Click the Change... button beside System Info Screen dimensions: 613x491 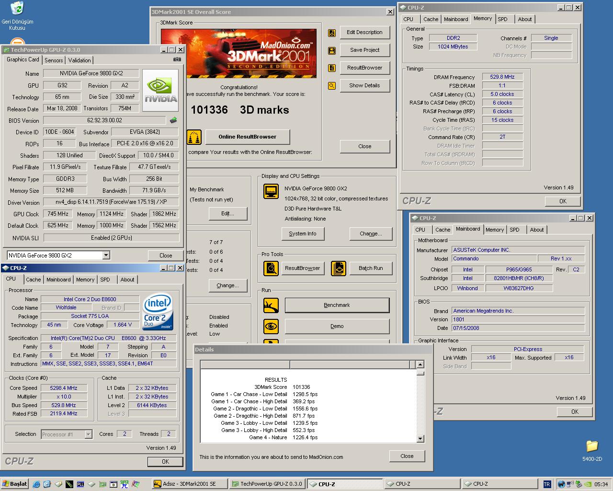(x=371, y=234)
